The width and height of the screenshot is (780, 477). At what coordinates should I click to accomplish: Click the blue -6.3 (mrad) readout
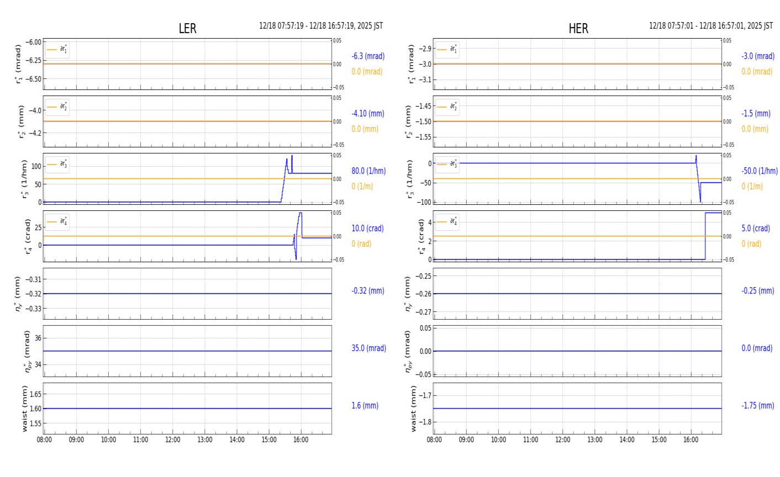click(368, 56)
